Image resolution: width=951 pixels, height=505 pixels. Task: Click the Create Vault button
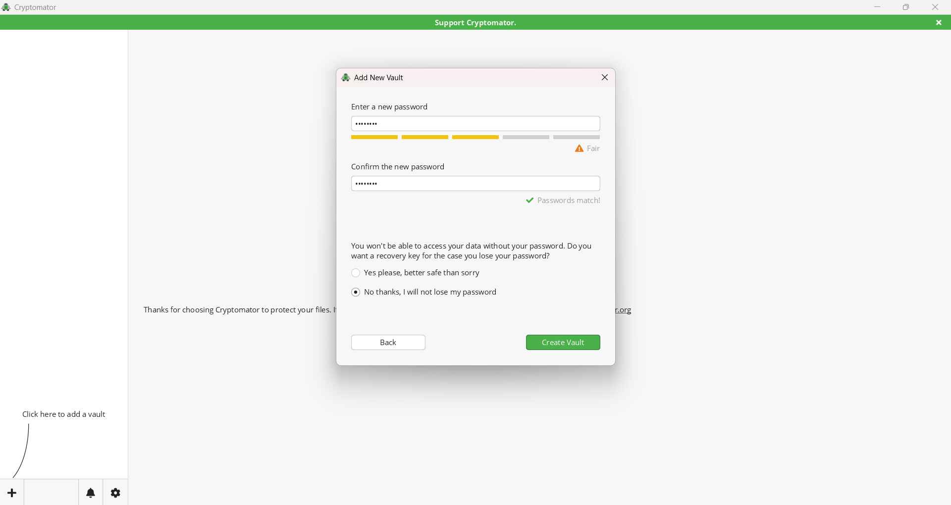[563, 343]
